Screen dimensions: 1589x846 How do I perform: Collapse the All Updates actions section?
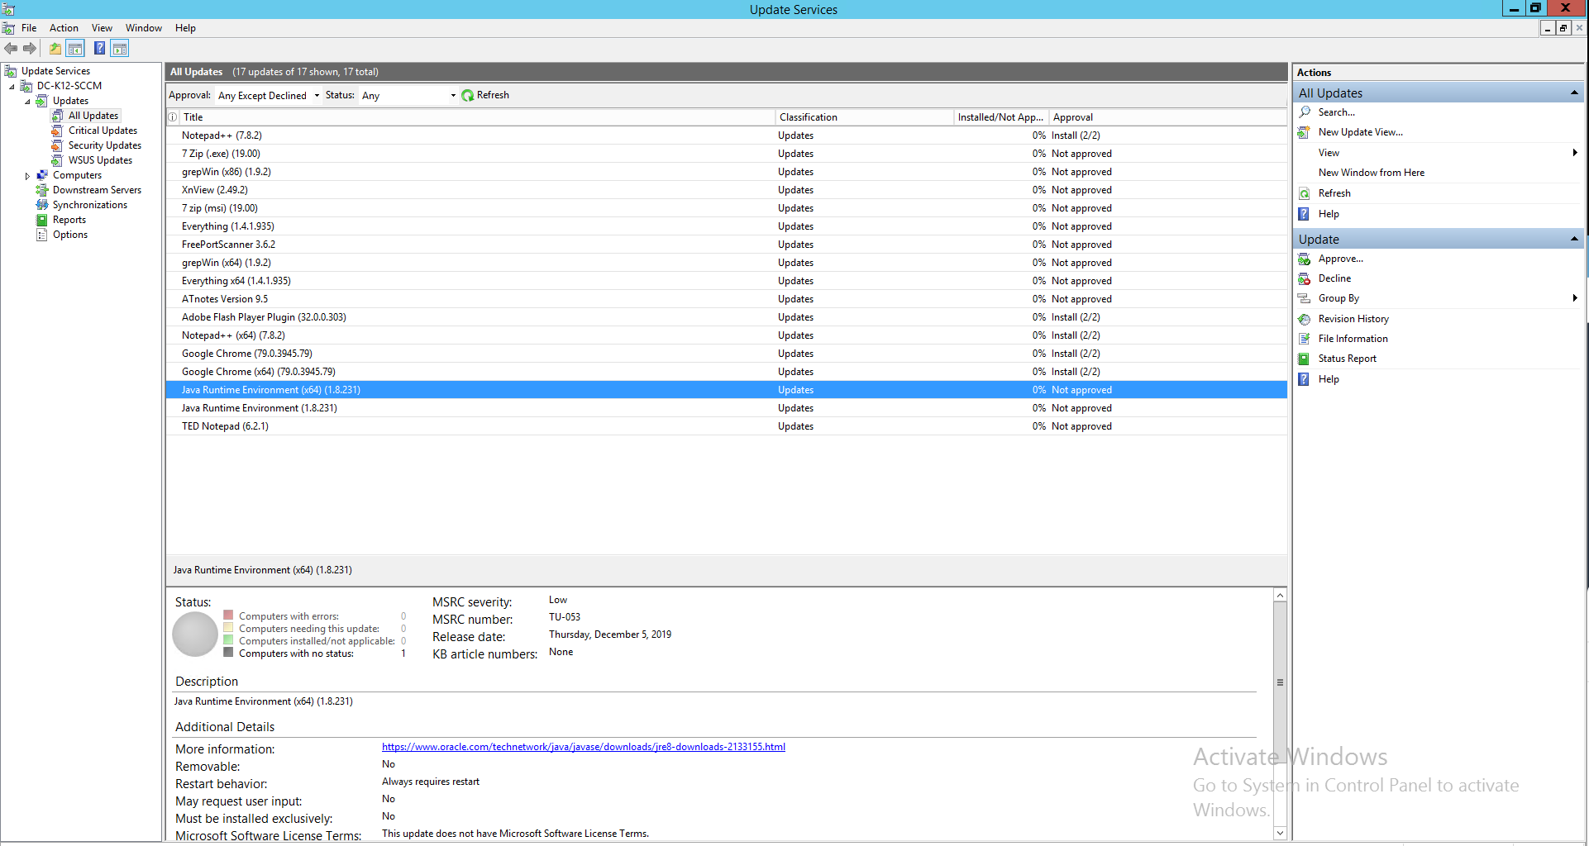tap(1572, 92)
